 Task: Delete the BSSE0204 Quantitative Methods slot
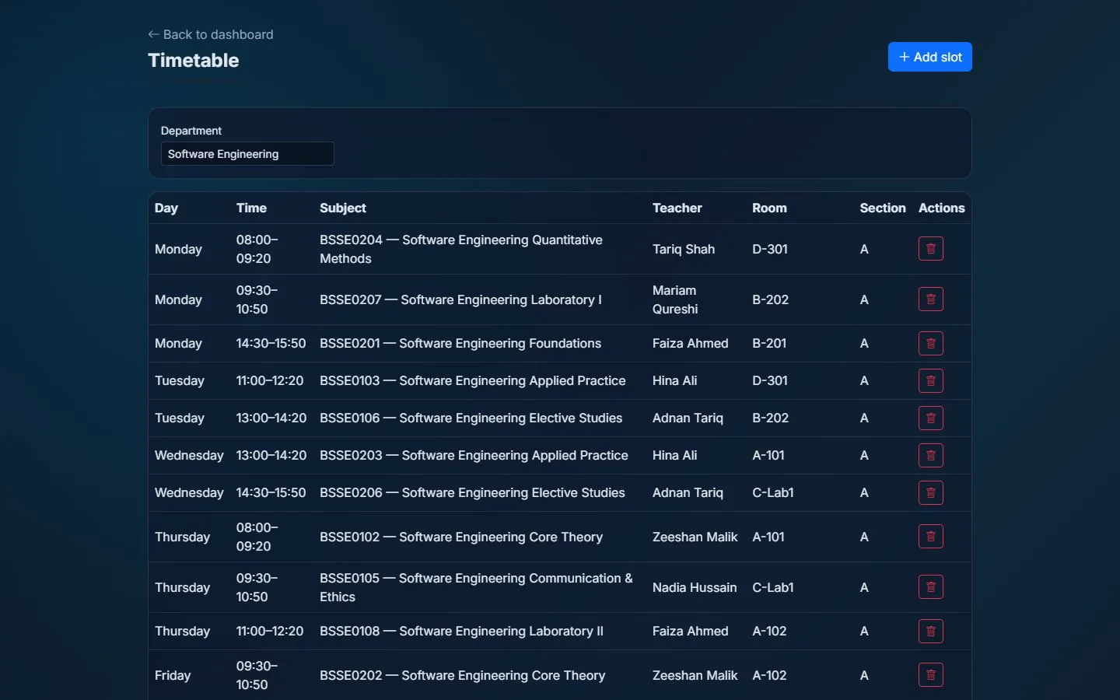[x=930, y=249]
